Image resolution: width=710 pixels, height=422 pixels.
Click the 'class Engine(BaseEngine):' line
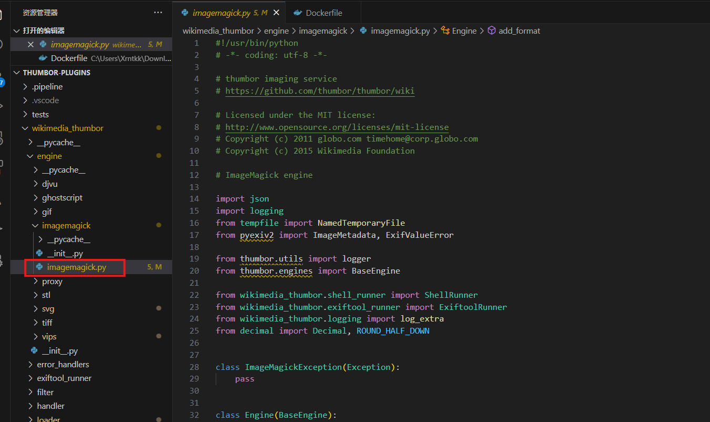point(276,415)
